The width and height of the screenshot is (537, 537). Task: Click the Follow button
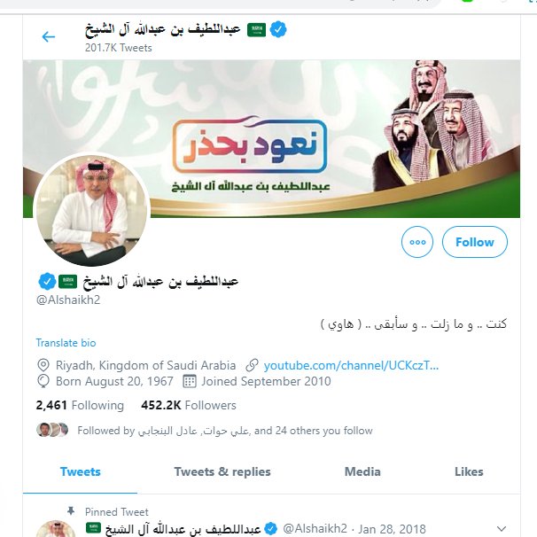coord(475,242)
